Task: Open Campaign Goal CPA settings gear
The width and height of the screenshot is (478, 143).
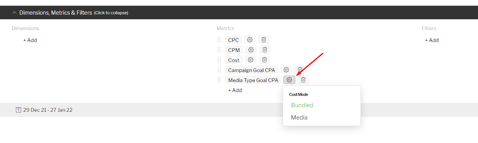Action: (286, 70)
